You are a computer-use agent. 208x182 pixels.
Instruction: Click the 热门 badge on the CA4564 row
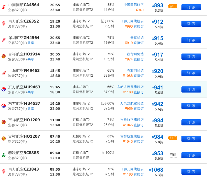click(172, 6)
